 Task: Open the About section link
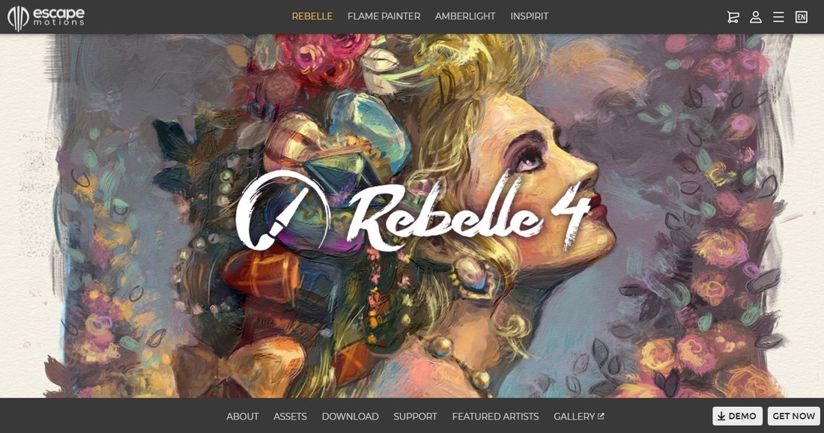pyautogui.click(x=242, y=417)
